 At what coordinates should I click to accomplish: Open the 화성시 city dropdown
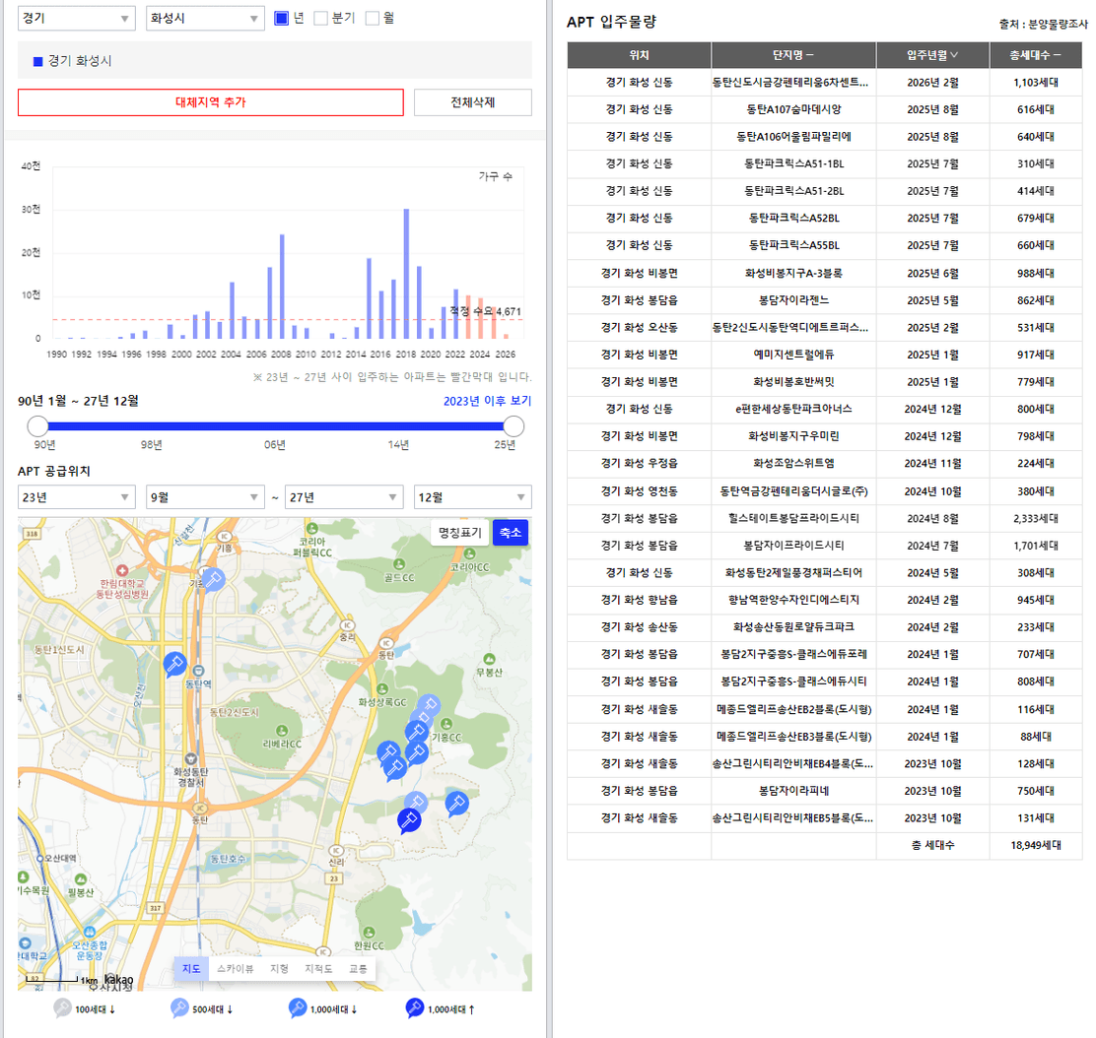pyautogui.click(x=205, y=18)
